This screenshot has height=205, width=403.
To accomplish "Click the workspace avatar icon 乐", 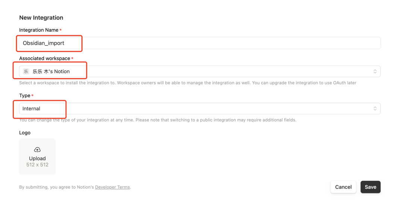I will 26,71.
